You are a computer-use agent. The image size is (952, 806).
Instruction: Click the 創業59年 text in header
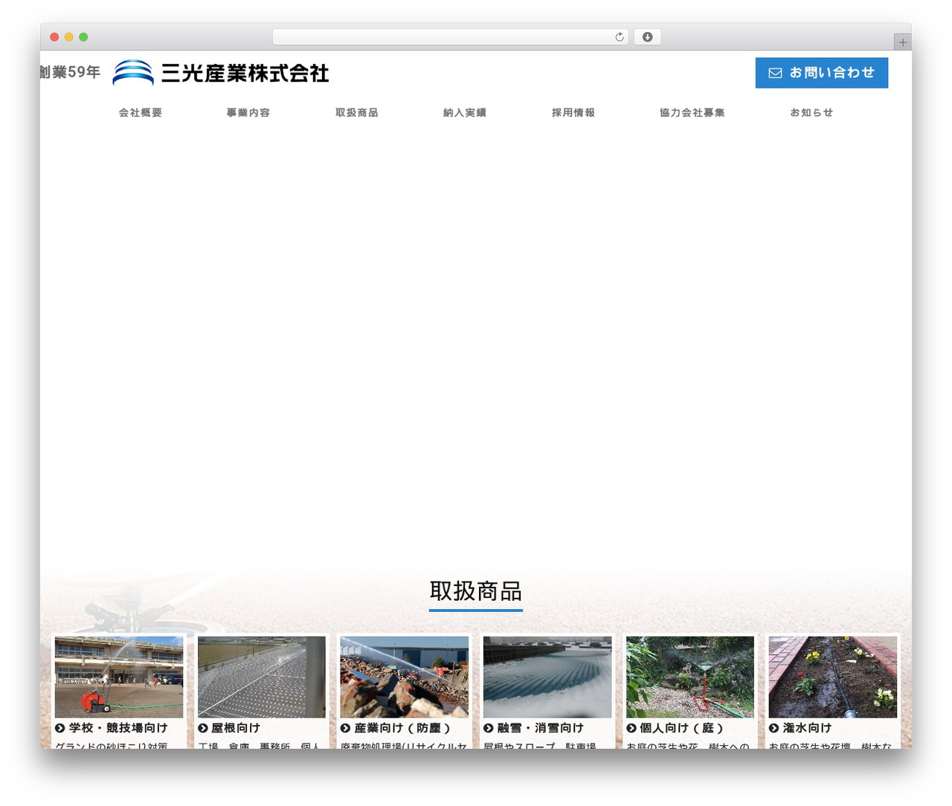[x=70, y=72]
